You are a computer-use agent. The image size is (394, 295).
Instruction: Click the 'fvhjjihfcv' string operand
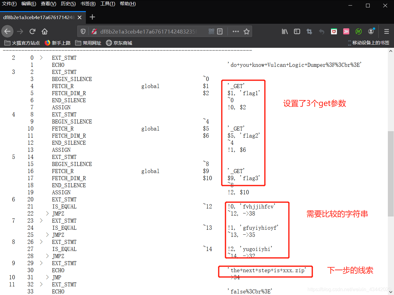click(x=257, y=206)
